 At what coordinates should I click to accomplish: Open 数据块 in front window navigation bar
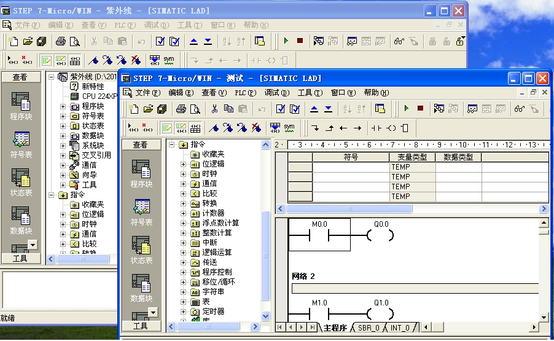point(141,288)
